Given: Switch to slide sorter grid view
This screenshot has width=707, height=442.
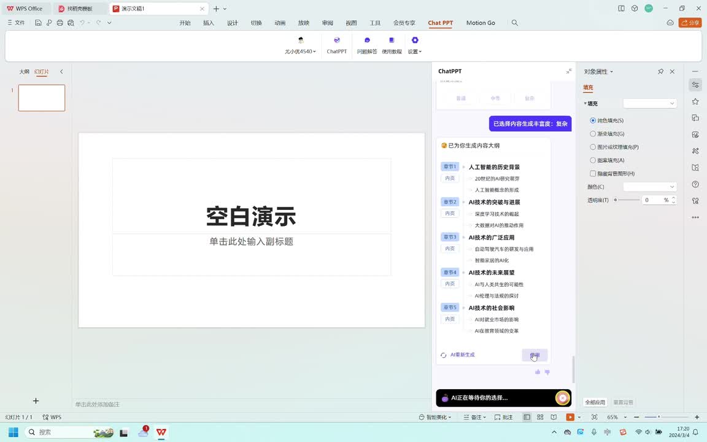Looking at the screenshot, I should (x=540, y=417).
